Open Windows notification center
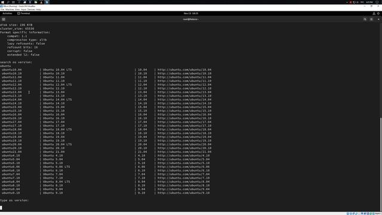Image resolution: width=382 pixels, height=215 pixels. (x=377, y=2)
